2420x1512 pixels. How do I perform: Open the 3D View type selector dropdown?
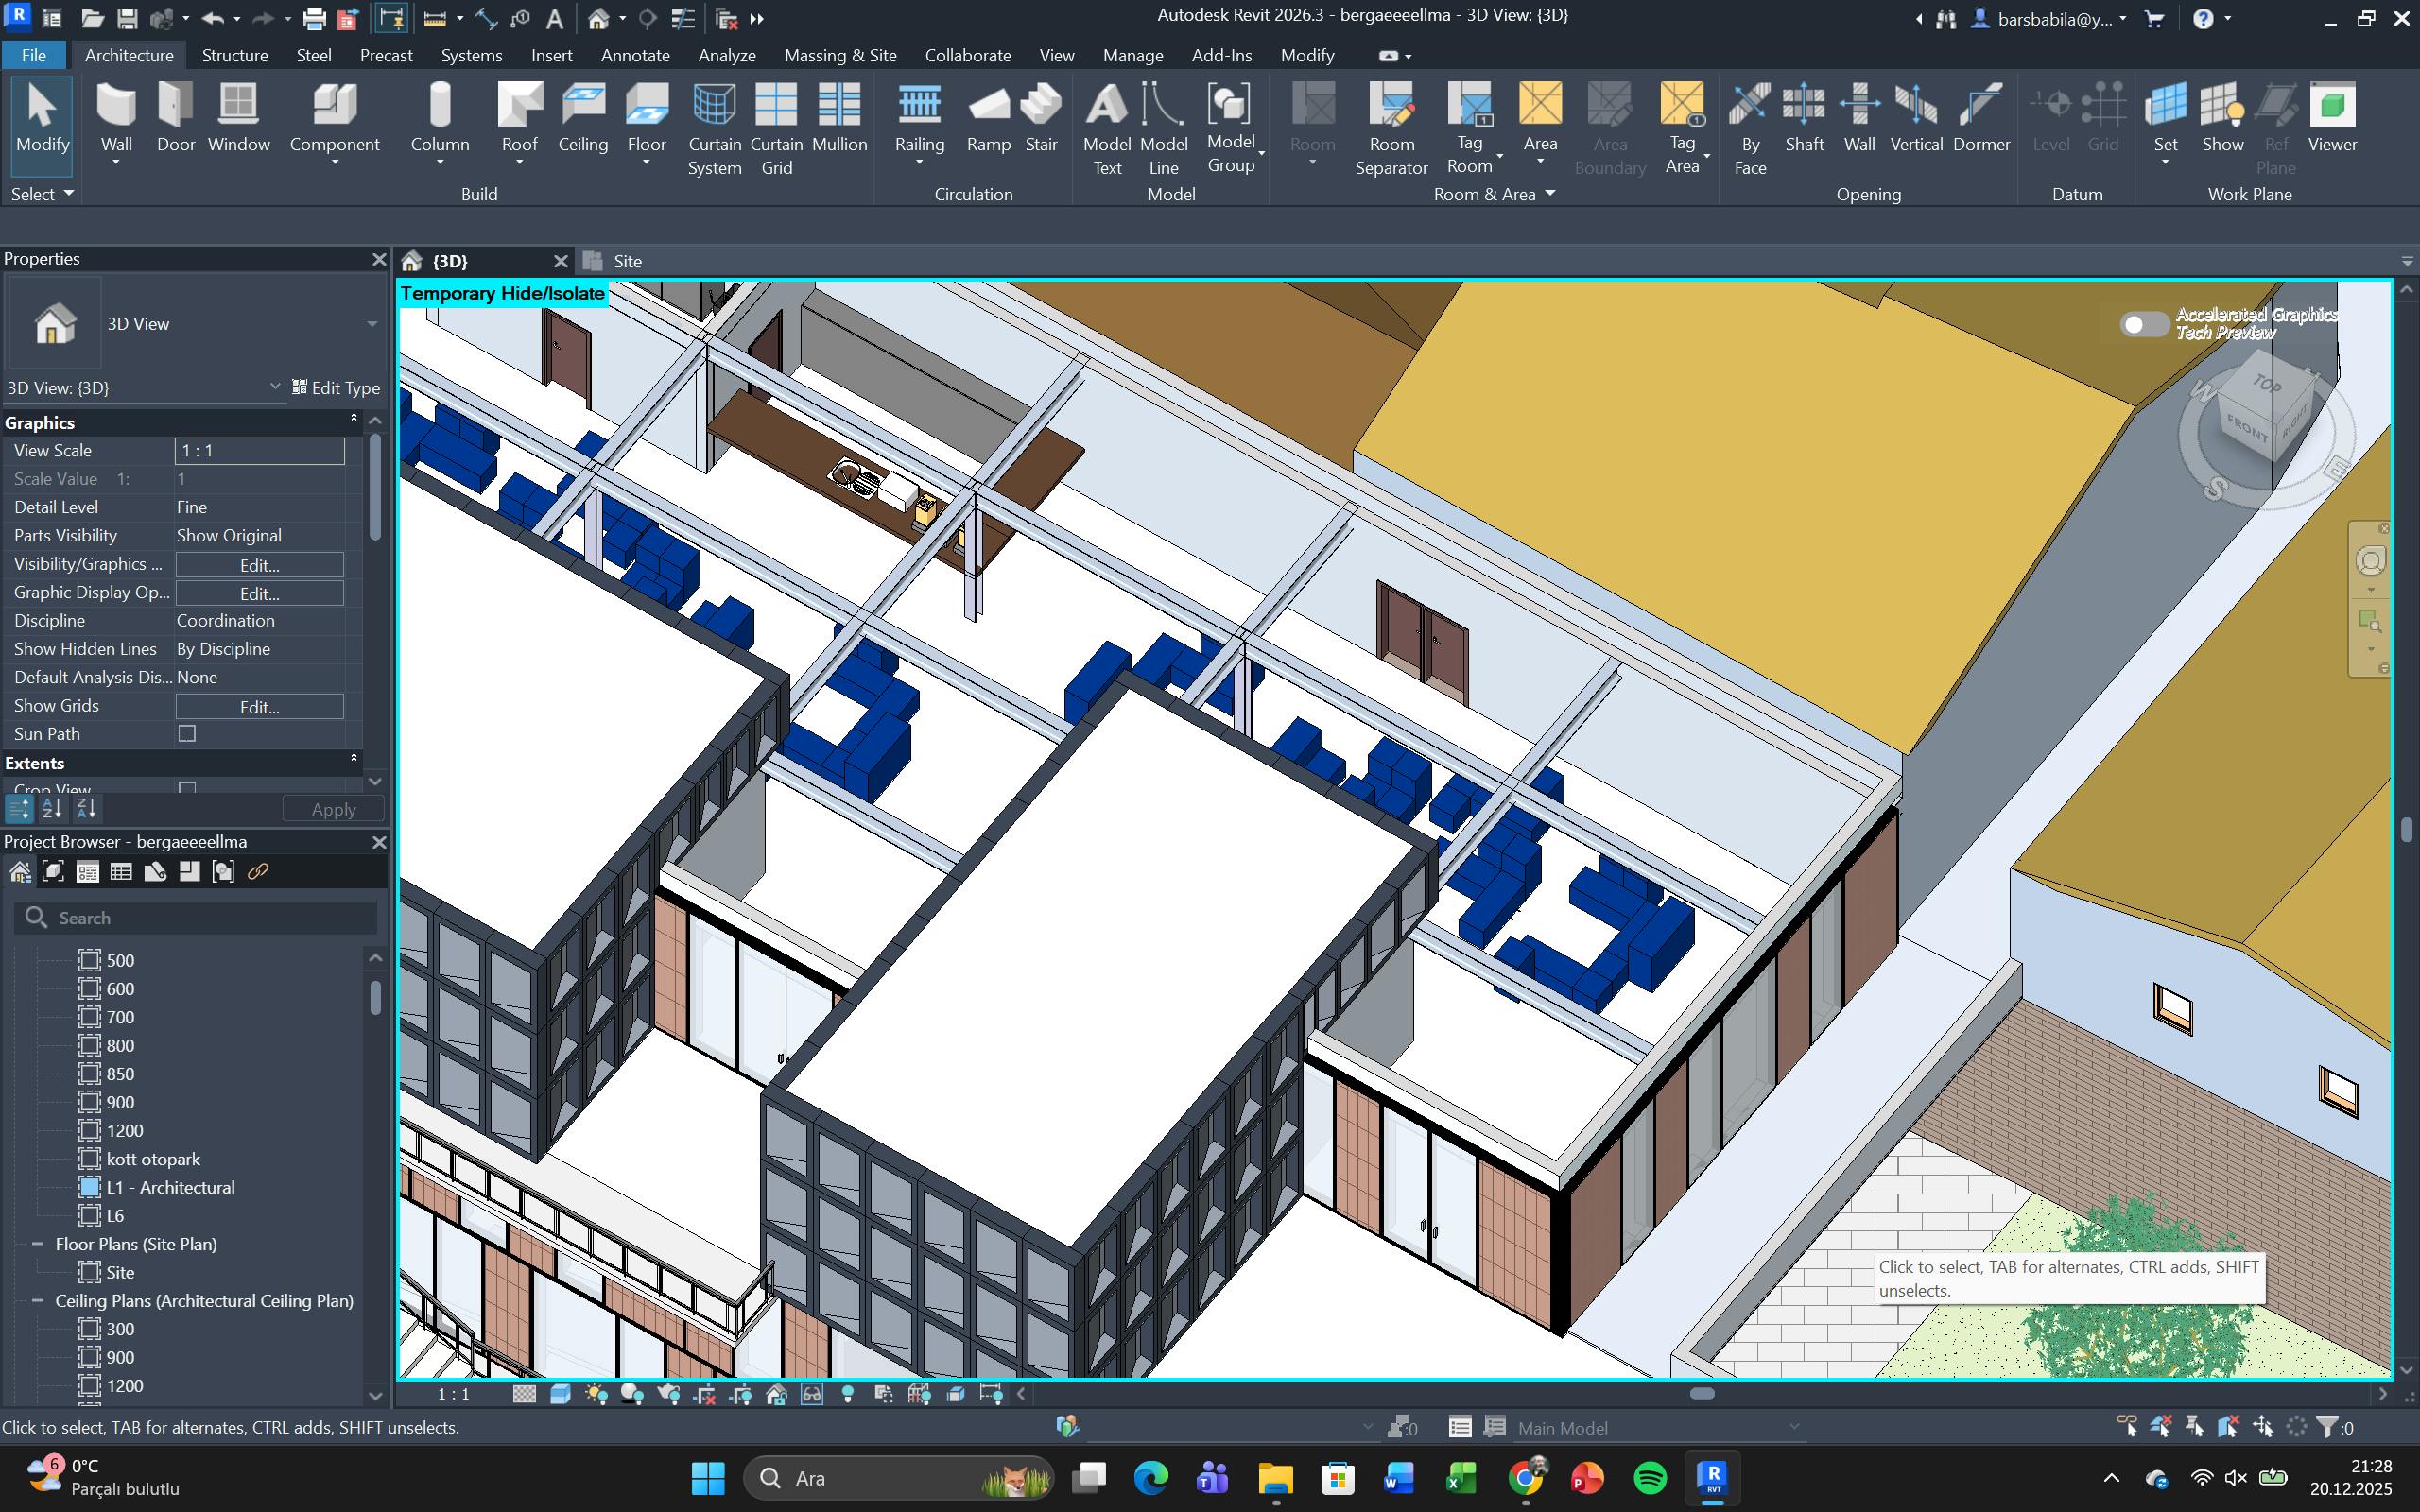(x=371, y=324)
